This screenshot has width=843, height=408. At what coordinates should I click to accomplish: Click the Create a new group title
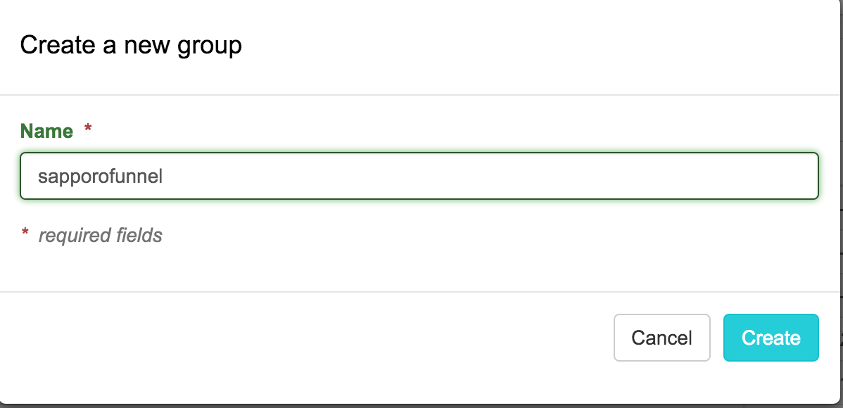tap(131, 44)
